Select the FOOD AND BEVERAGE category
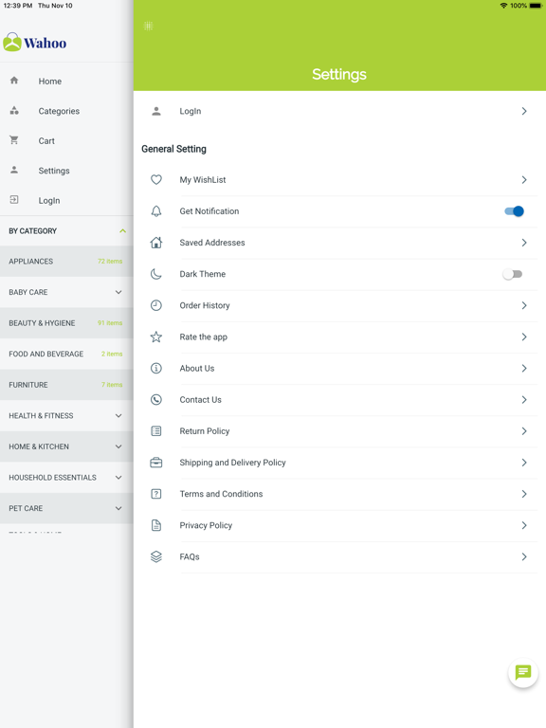 [x=66, y=354]
